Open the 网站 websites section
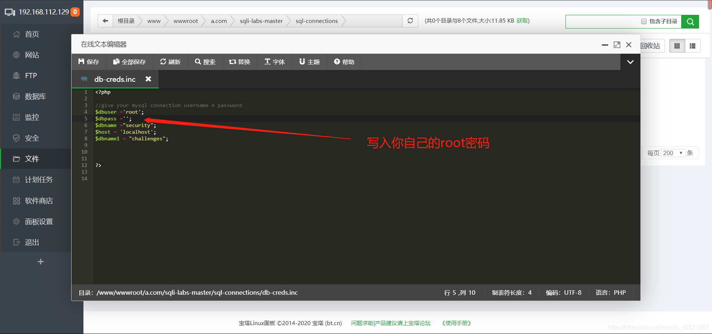This screenshot has height=334, width=712. pos(32,55)
